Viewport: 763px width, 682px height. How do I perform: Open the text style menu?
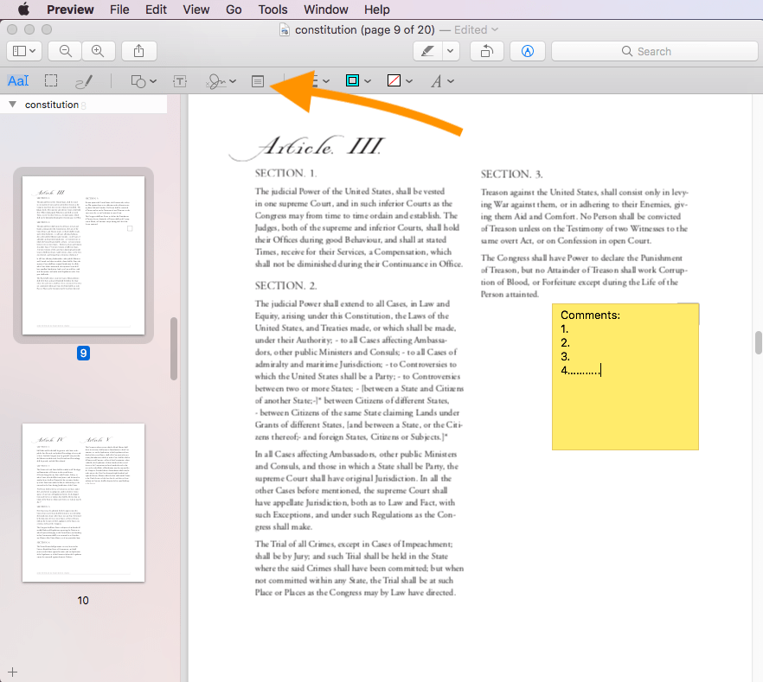[441, 81]
